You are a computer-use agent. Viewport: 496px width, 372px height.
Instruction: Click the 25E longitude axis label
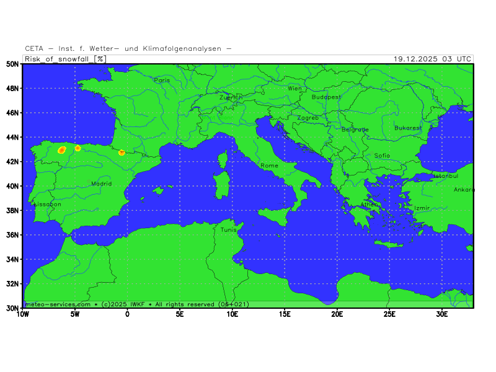[389, 314]
